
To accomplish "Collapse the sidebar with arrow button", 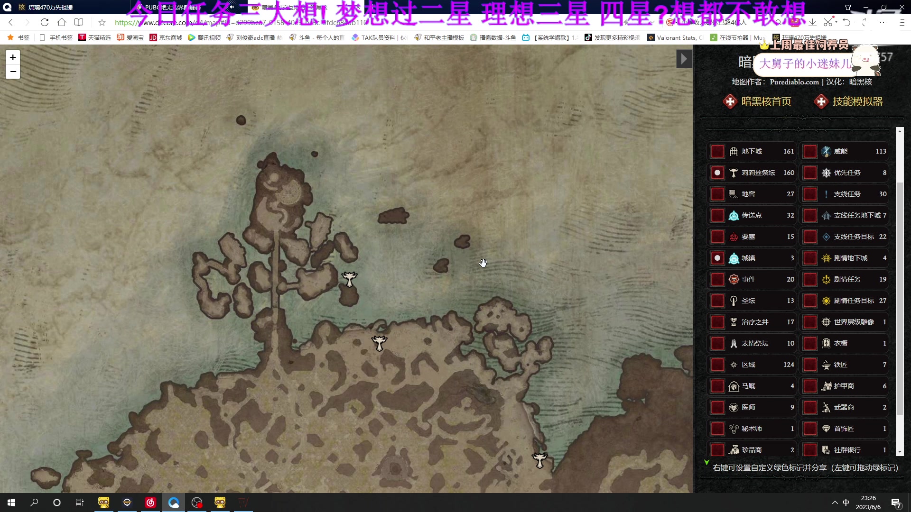I will point(684,59).
